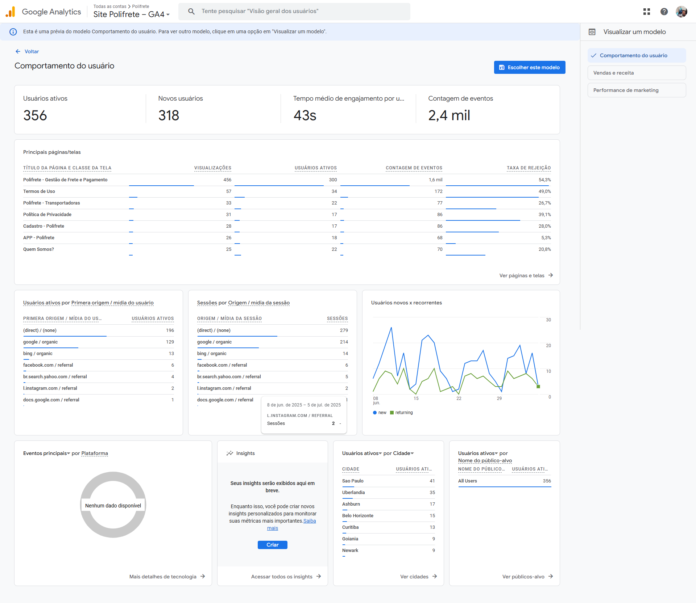Viewport: 696px width, 603px height.
Task: Click bing / organic in session source table
Action: [273, 354]
